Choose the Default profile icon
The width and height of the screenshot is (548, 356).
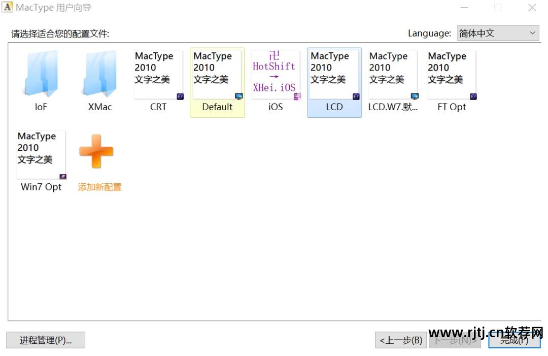tap(217, 75)
